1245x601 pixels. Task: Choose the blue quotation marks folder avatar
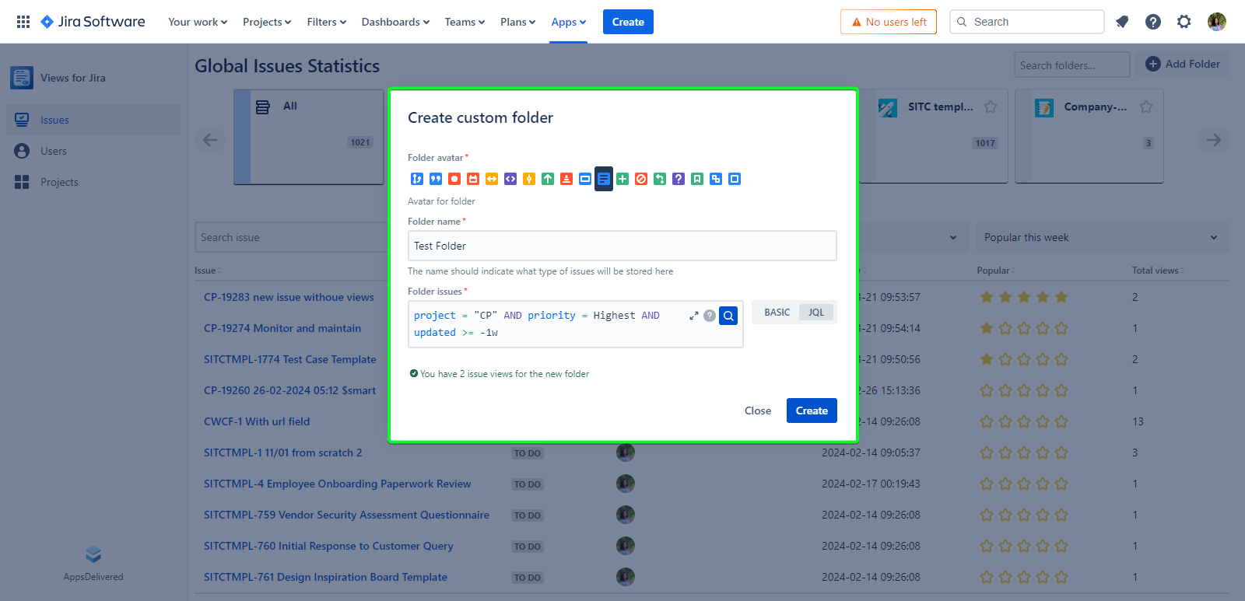(436, 179)
